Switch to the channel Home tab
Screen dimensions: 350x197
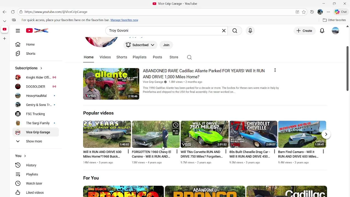(x=89, y=57)
